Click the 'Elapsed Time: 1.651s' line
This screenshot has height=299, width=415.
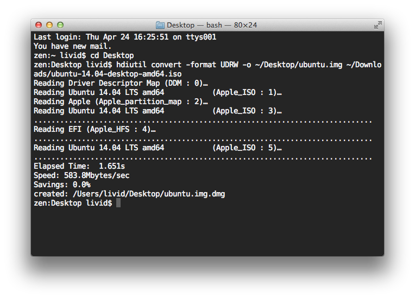(x=79, y=166)
